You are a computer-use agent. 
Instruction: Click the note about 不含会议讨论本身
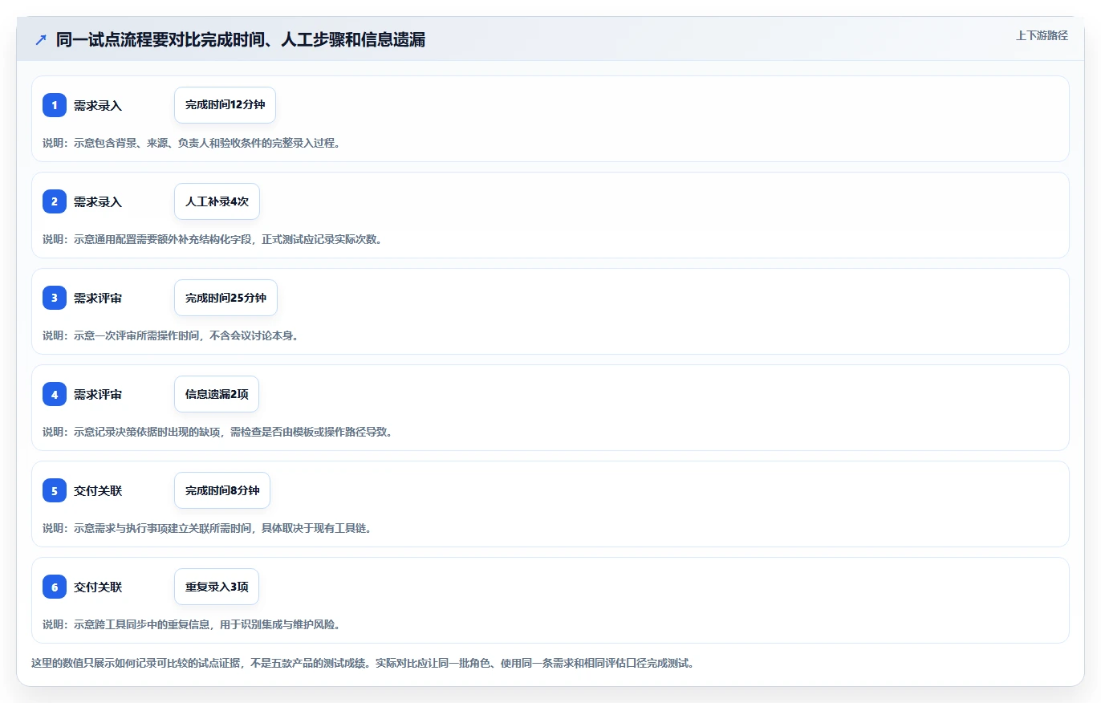[171, 335]
